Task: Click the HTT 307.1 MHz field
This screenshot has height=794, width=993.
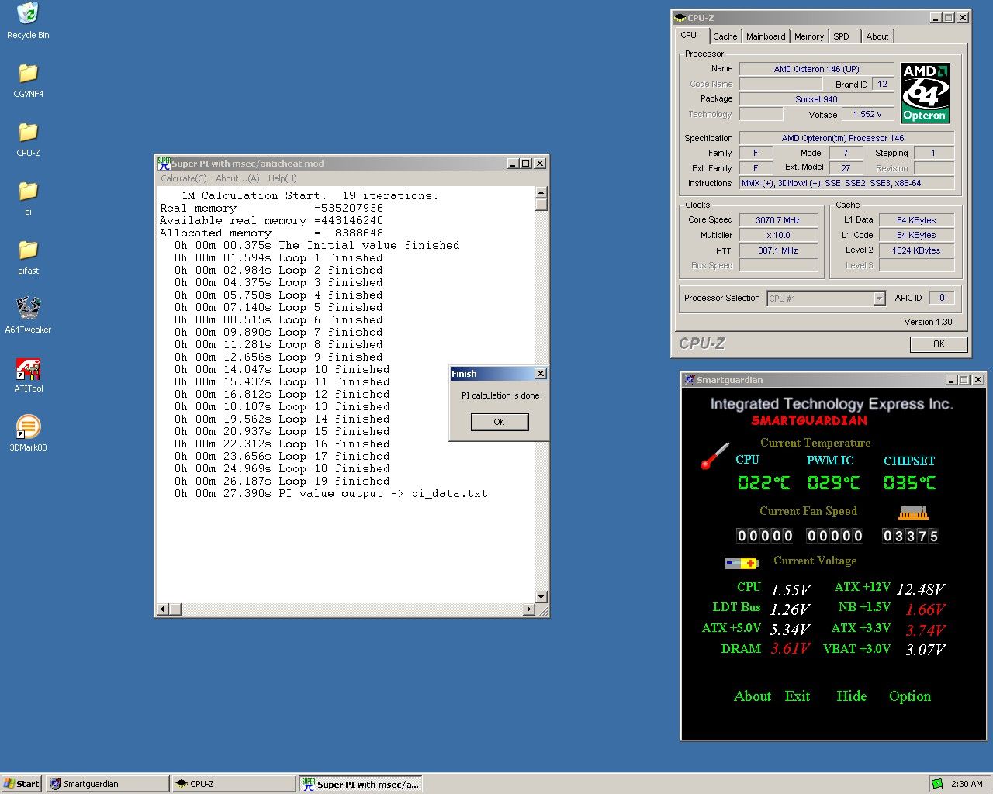Action: [x=778, y=250]
